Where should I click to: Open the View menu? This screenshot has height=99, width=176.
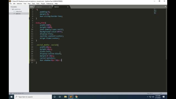[x=29, y=4]
